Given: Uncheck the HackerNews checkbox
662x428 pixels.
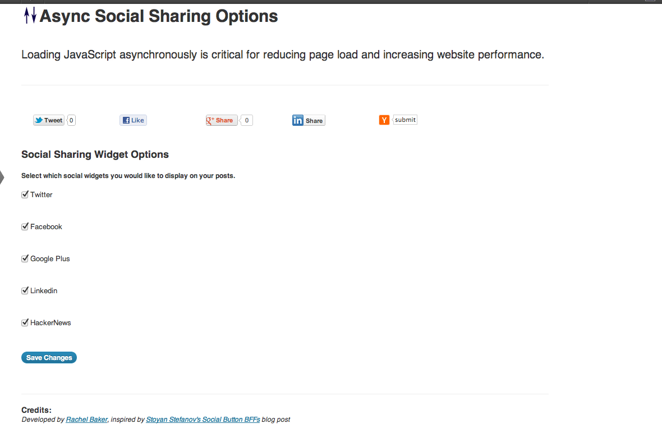Looking at the screenshot, I should pos(25,323).
